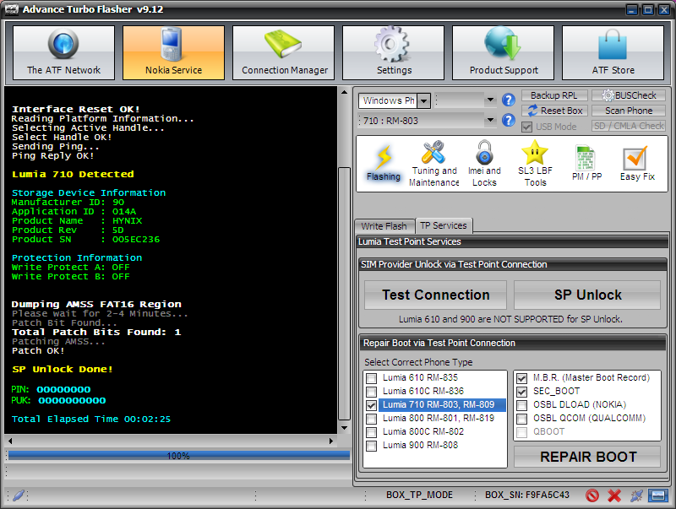The height and width of the screenshot is (509, 676).
Task: Uncheck M.B.R. (Master Boot Record)
Action: pos(521,378)
